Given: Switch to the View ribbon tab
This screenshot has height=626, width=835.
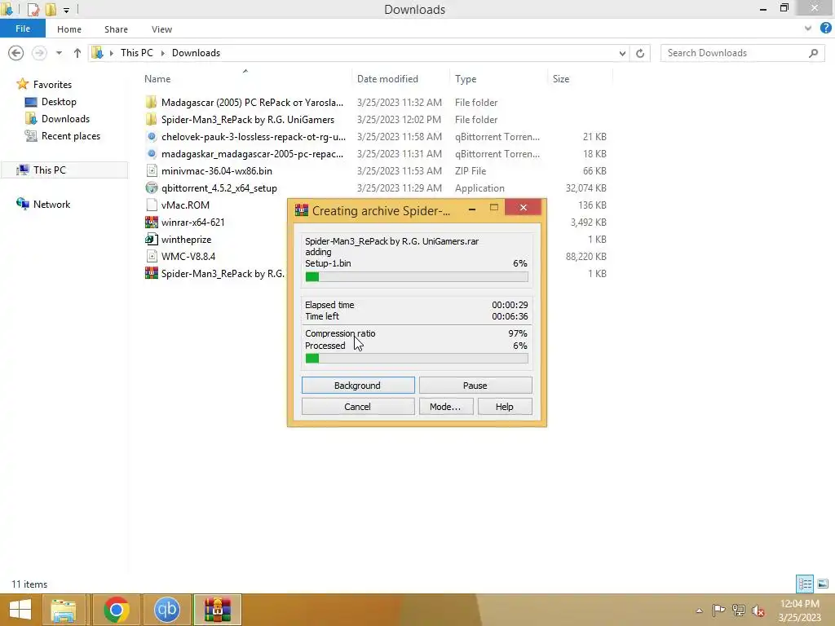Looking at the screenshot, I should click(161, 29).
